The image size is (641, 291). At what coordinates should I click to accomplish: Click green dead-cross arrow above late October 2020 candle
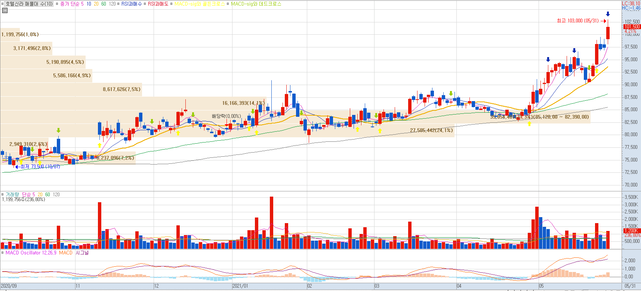(58, 130)
